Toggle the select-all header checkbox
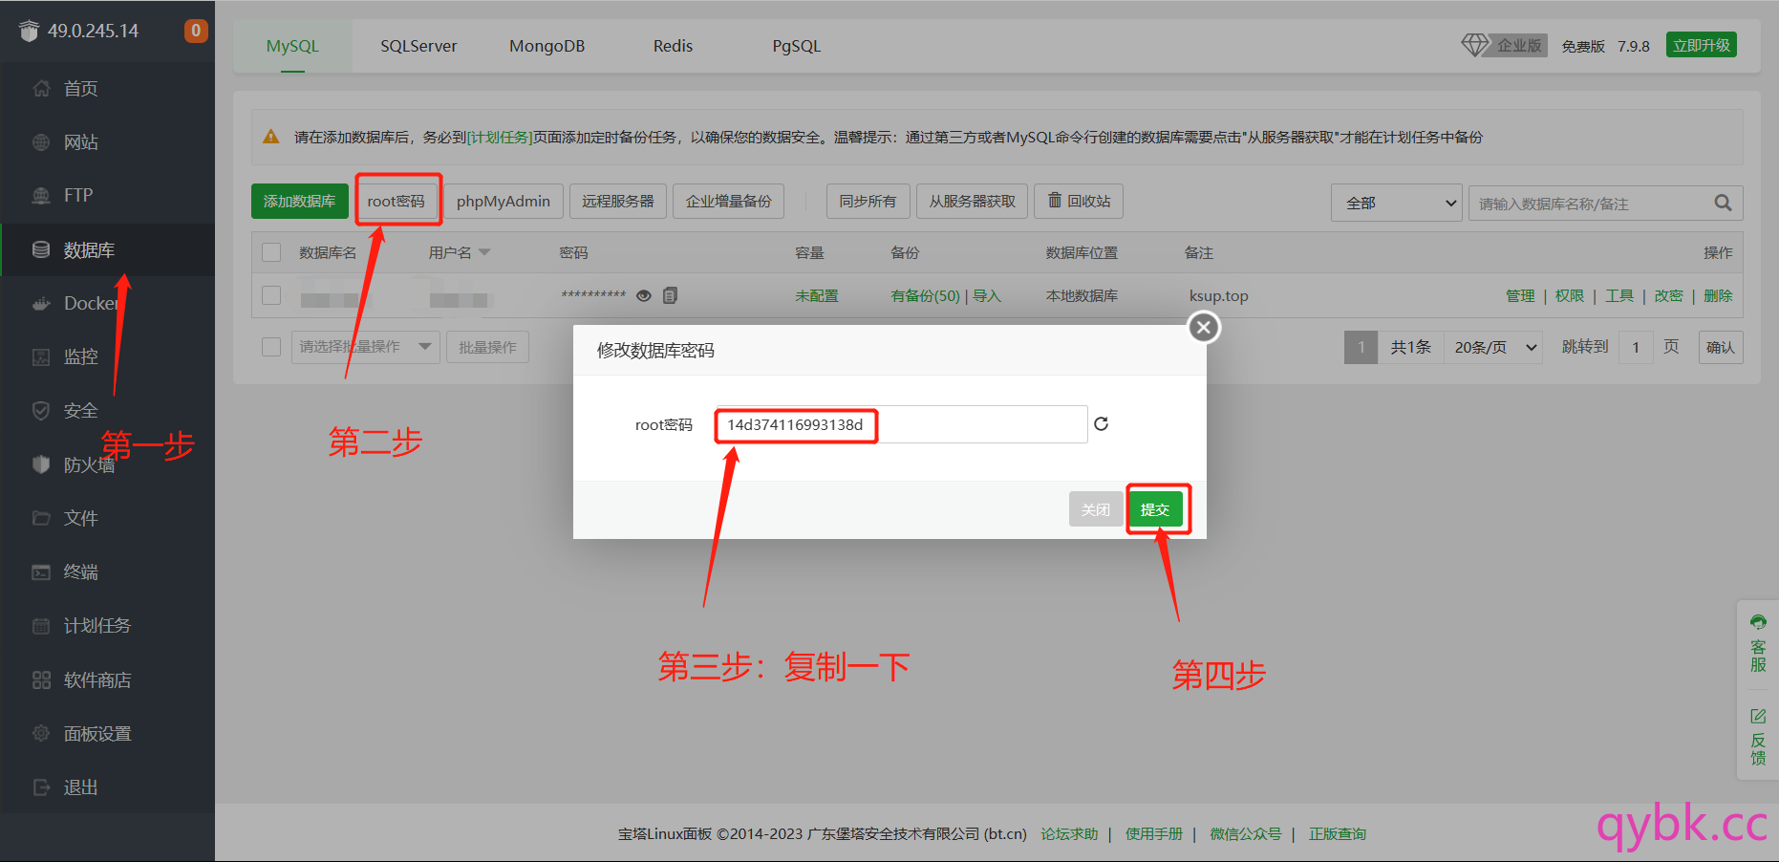The image size is (1779, 862). [271, 252]
